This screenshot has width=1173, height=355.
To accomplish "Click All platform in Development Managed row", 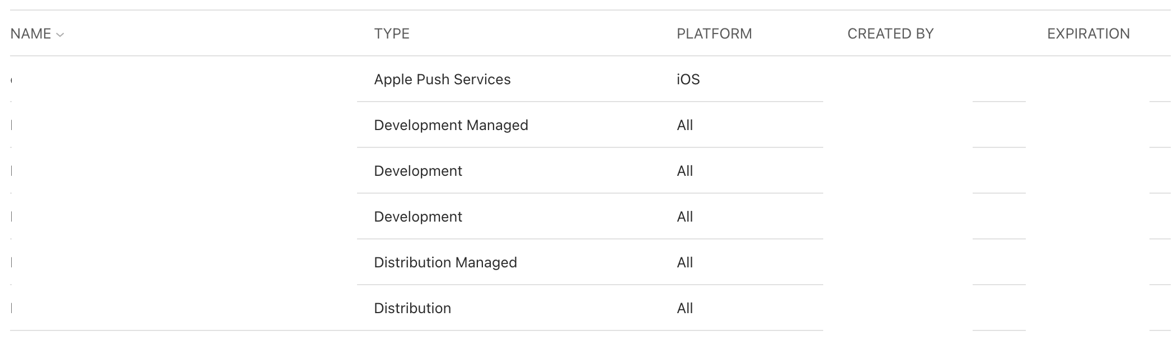I will 685,125.
